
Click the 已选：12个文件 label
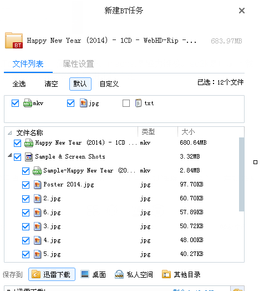221,82
